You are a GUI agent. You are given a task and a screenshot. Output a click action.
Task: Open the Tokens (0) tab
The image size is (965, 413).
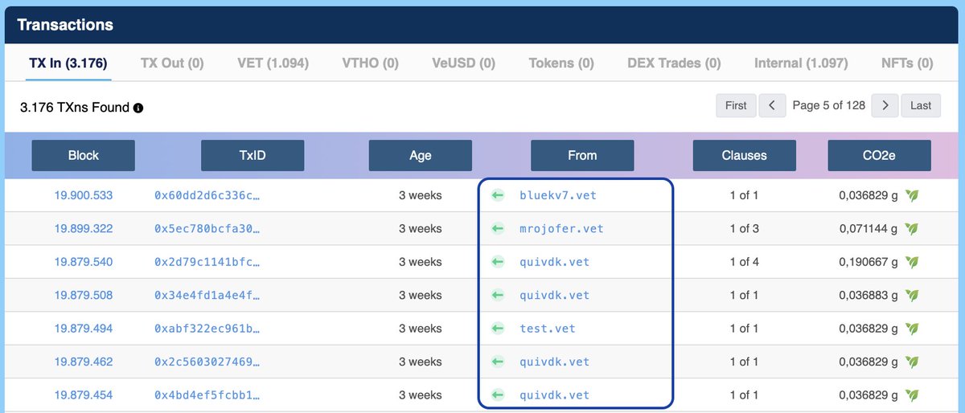[x=561, y=63]
